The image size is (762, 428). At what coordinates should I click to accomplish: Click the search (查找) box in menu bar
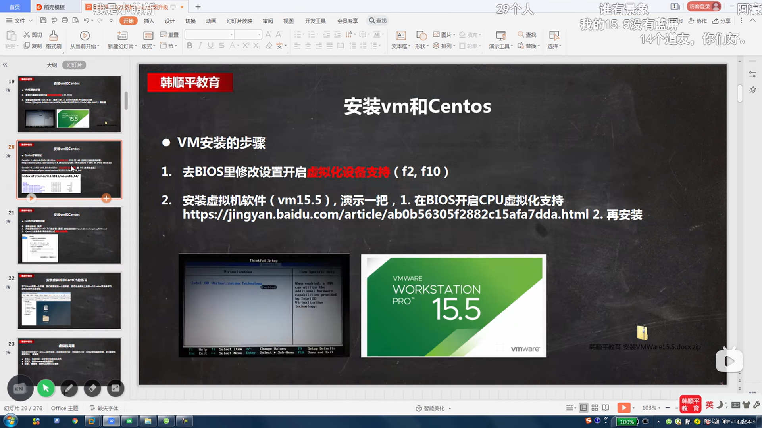coord(378,21)
